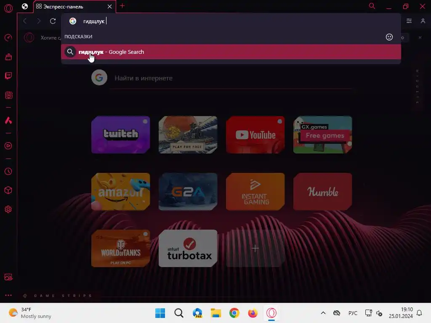Screen dimensions: 431x323
Task: Open the Player icon in sidebar
Action: 8,146
